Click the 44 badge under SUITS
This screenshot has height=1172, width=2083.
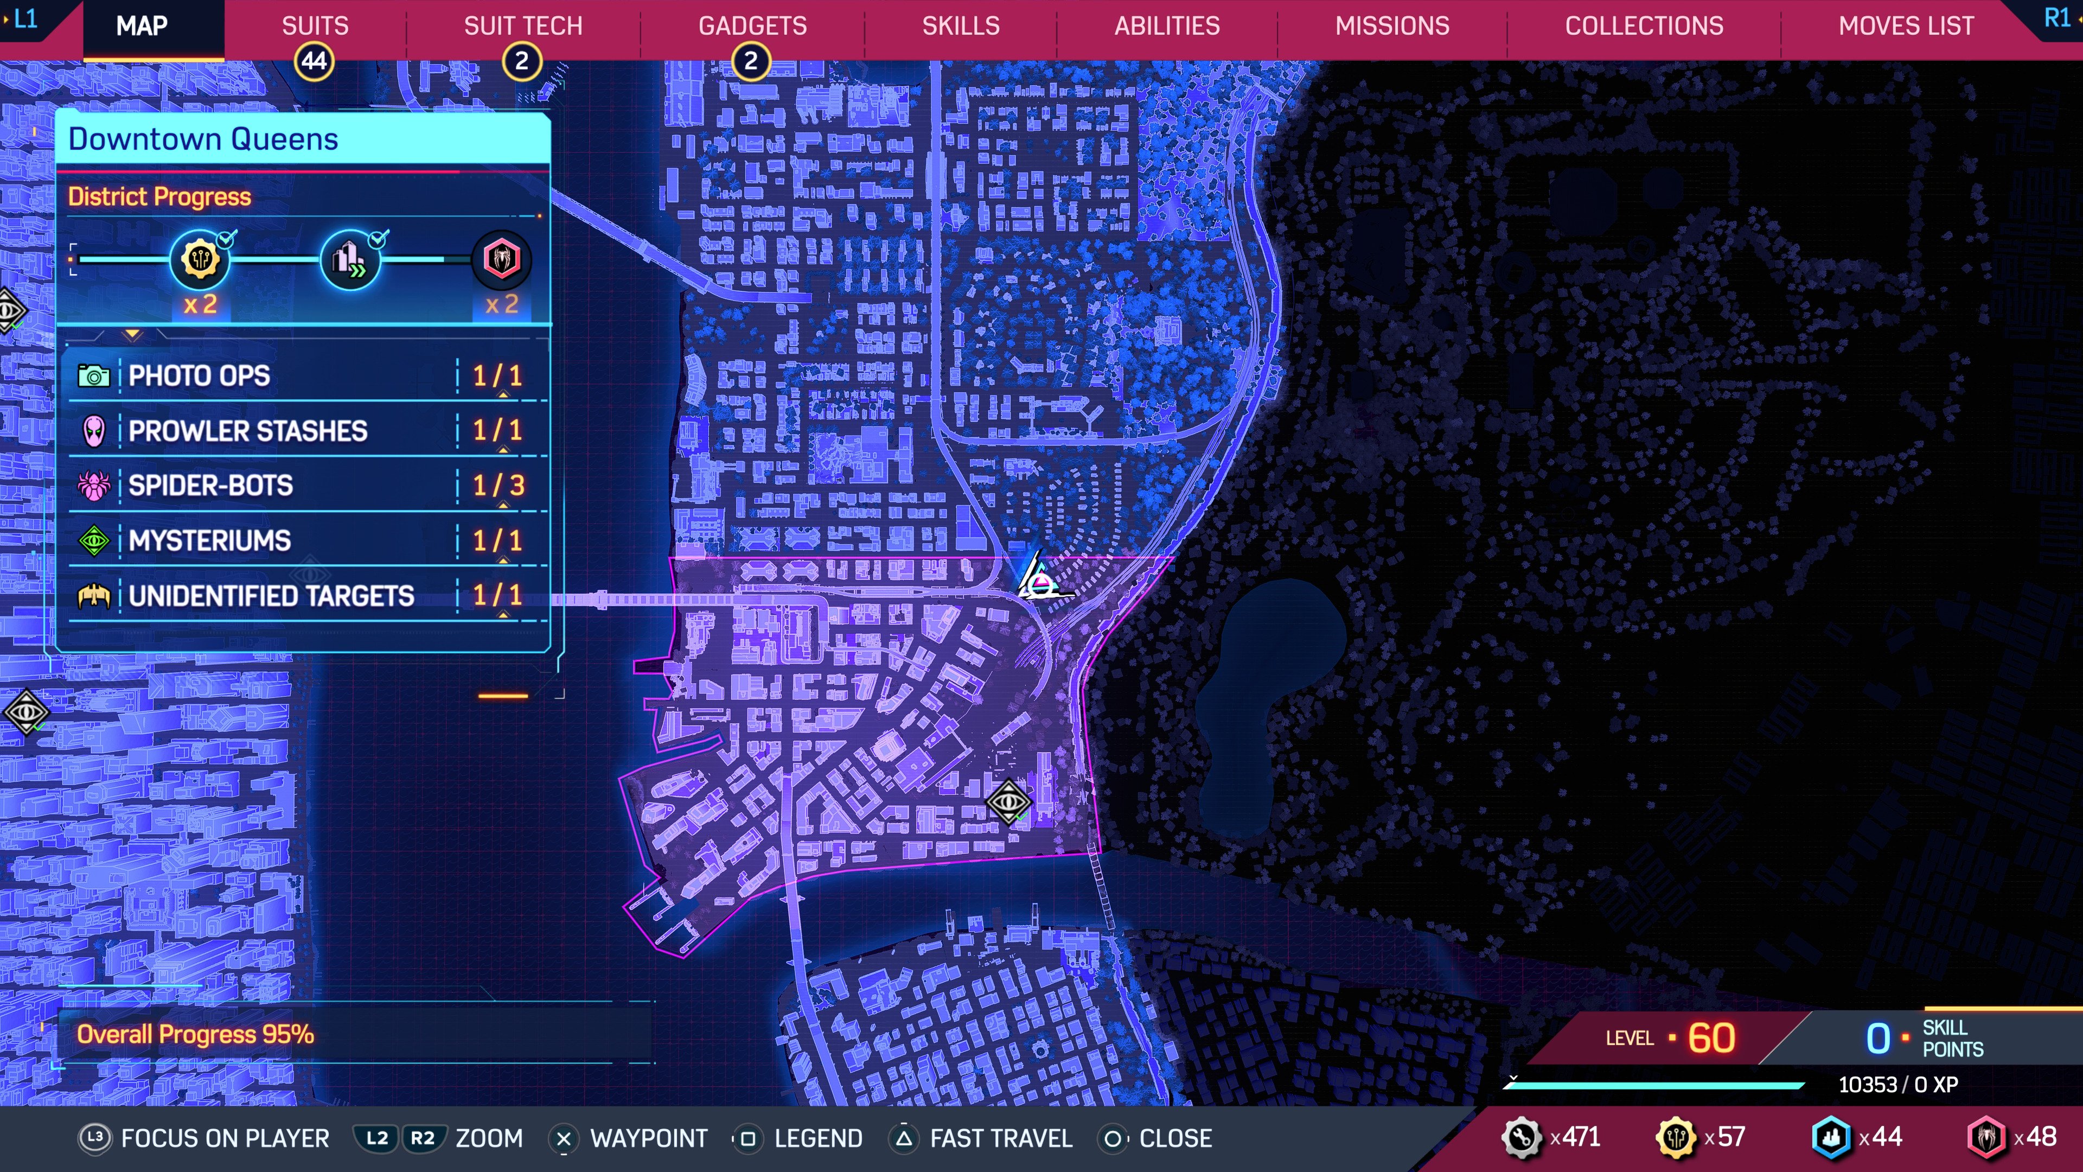click(x=315, y=61)
